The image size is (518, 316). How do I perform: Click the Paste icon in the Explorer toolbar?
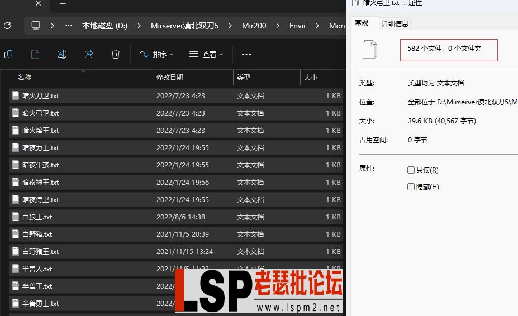[35, 54]
